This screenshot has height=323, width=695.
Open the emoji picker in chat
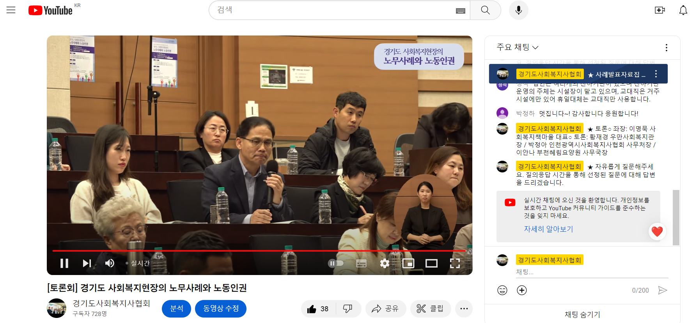pyautogui.click(x=502, y=290)
